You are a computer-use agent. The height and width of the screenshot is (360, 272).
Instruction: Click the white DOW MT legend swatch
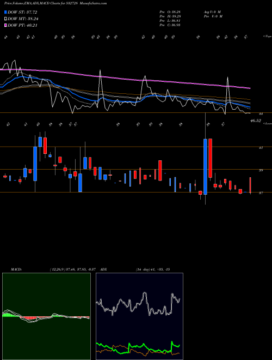coord(5,19)
